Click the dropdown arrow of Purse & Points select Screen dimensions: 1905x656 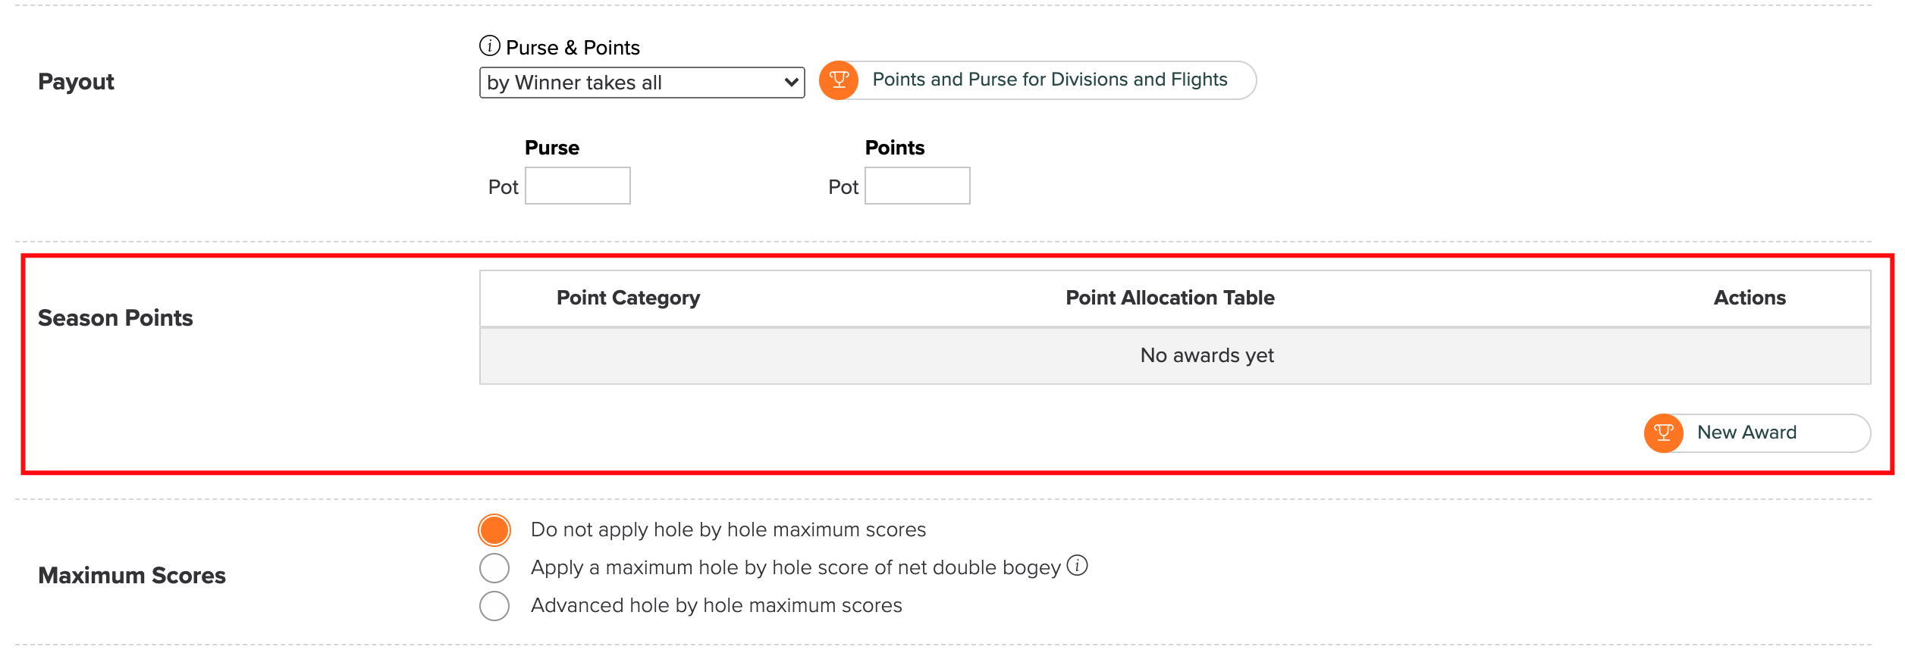pos(791,83)
